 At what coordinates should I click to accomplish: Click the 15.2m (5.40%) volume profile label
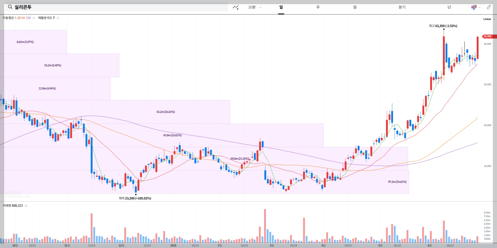(x=53, y=65)
